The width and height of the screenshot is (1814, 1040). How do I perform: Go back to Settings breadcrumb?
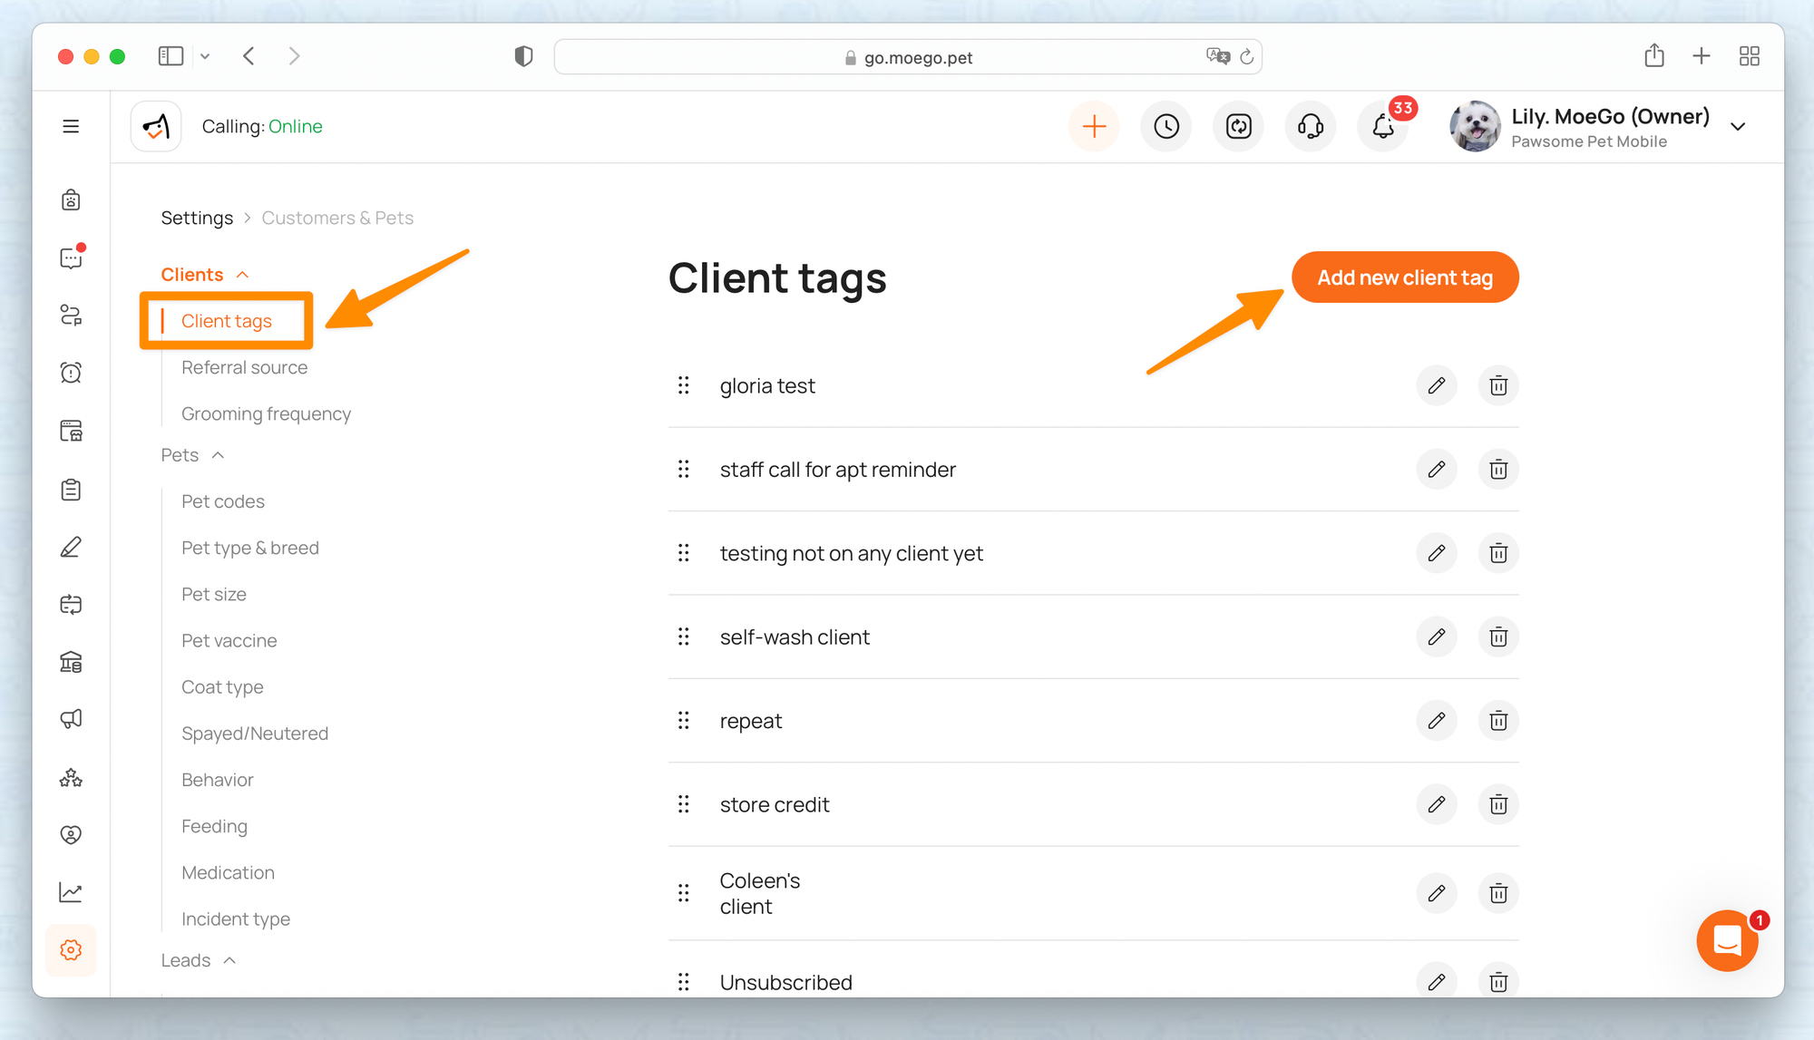pyautogui.click(x=197, y=218)
